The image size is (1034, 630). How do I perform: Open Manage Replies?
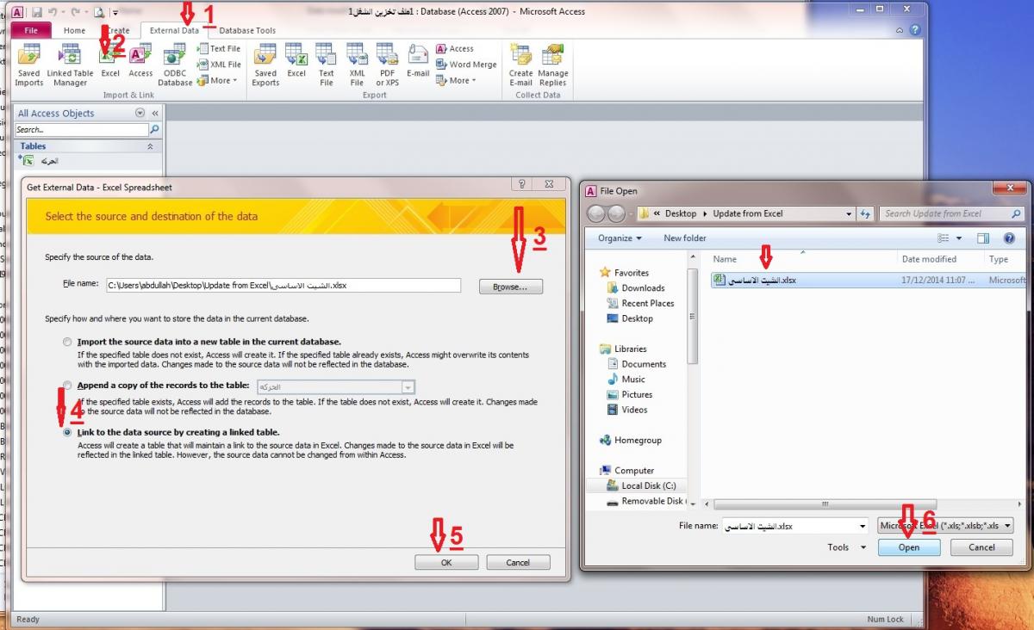point(553,65)
